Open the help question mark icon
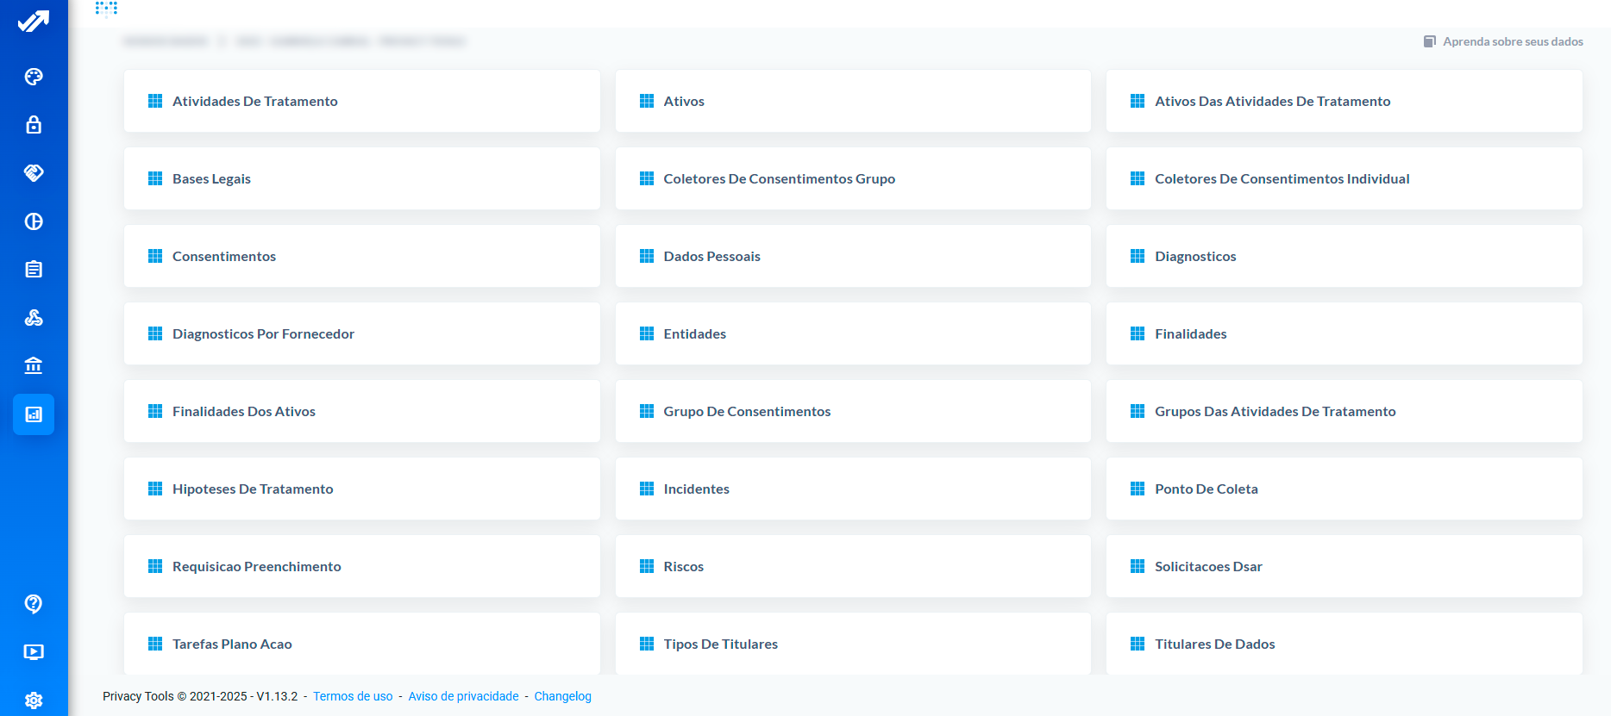Viewport: 1611px width, 716px height. (34, 604)
